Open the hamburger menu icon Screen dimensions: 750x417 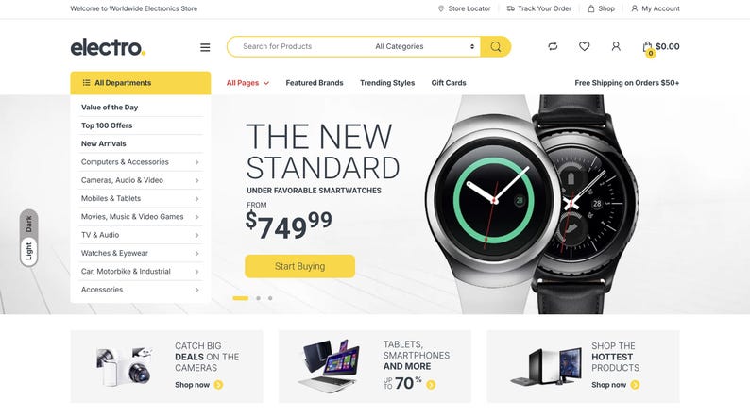[x=205, y=47]
